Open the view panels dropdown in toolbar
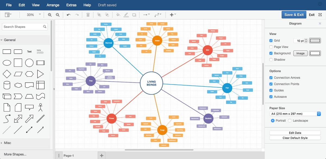This screenshot has height=159, width=326. pyautogui.click(x=8, y=15)
